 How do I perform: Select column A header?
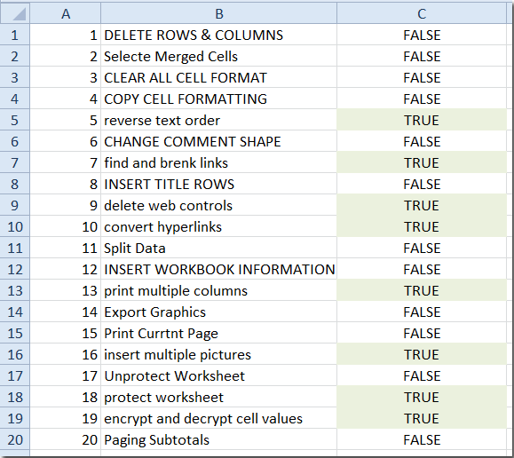tap(65, 13)
